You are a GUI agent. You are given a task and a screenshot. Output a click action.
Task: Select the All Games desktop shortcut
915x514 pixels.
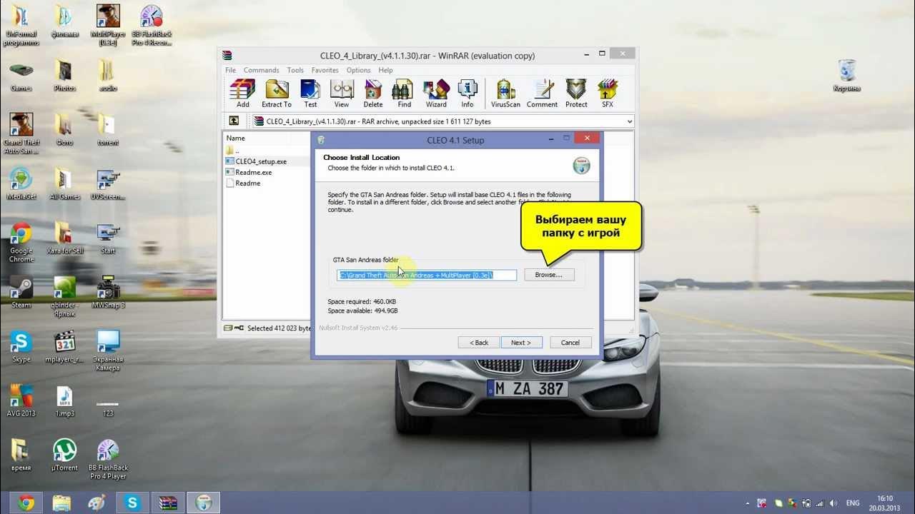point(65,183)
